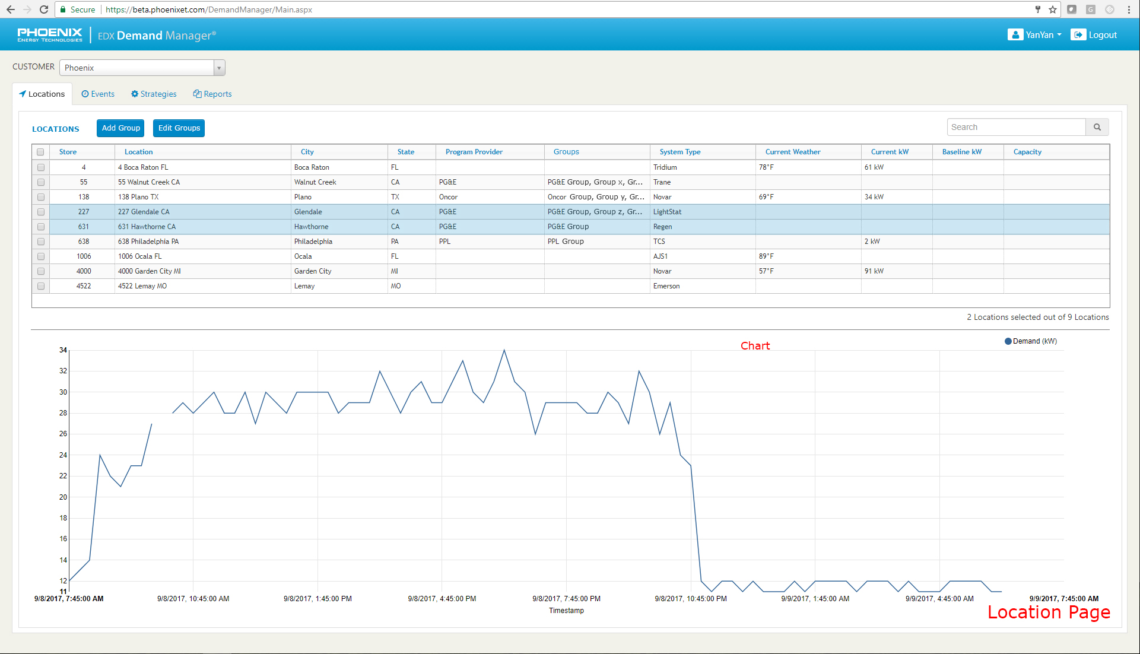Open the Customer Phoenix dropdown arrow
Screen dimensions: 1140x654
(219, 68)
